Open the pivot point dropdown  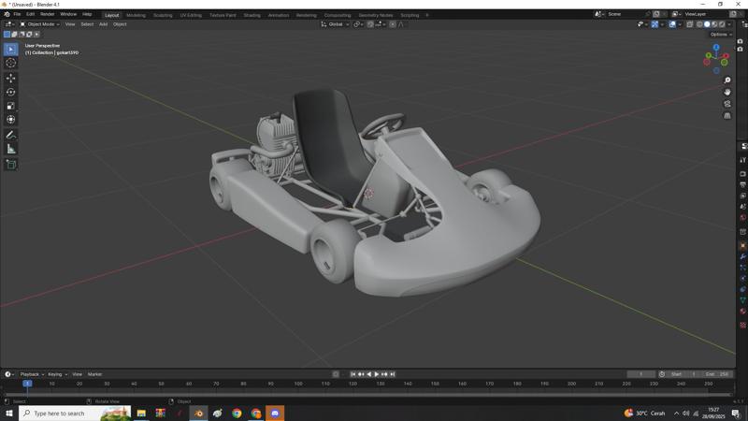pyautogui.click(x=358, y=24)
